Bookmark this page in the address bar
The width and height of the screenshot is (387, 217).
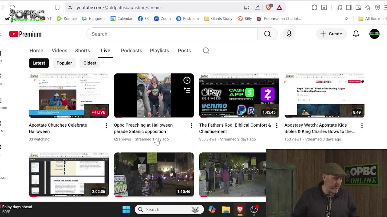pyautogui.click(x=57, y=8)
